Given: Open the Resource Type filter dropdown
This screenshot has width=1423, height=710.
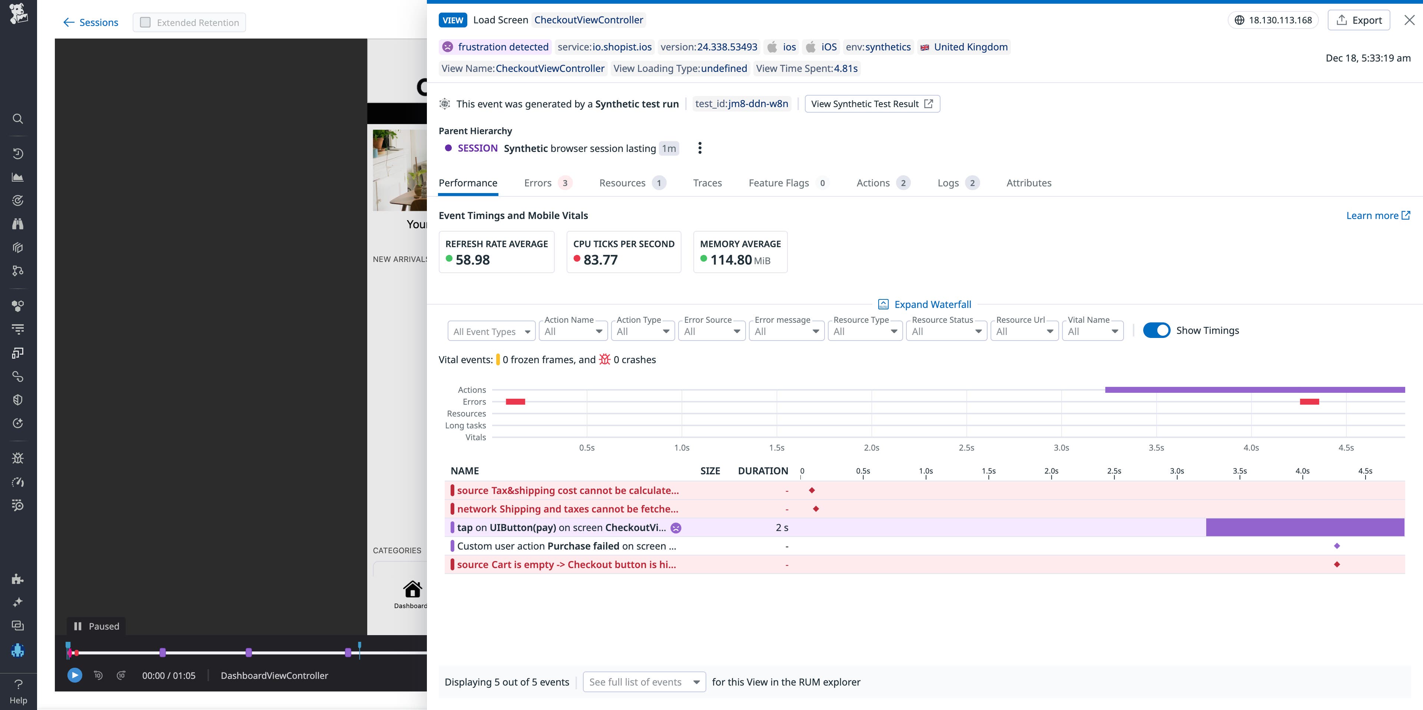Looking at the screenshot, I should pyautogui.click(x=865, y=331).
